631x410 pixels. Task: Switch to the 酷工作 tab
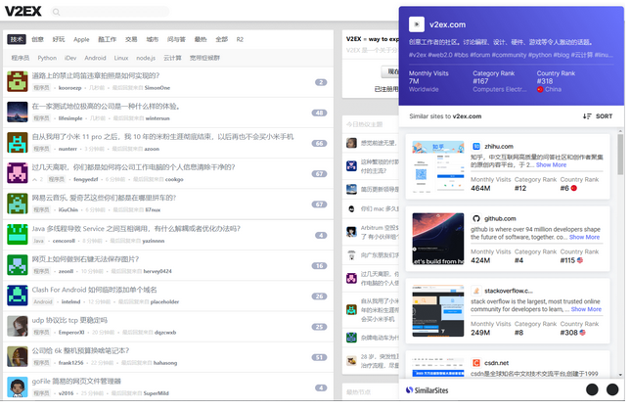click(107, 39)
